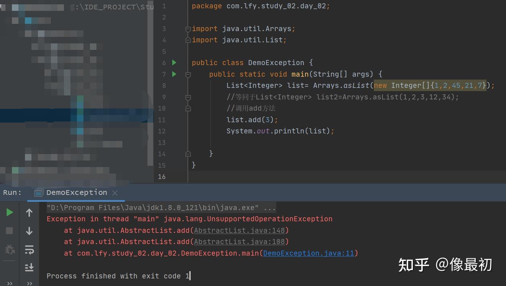Click the Stop process icon
Viewport: 506px width, 286px height.
coord(9,230)
